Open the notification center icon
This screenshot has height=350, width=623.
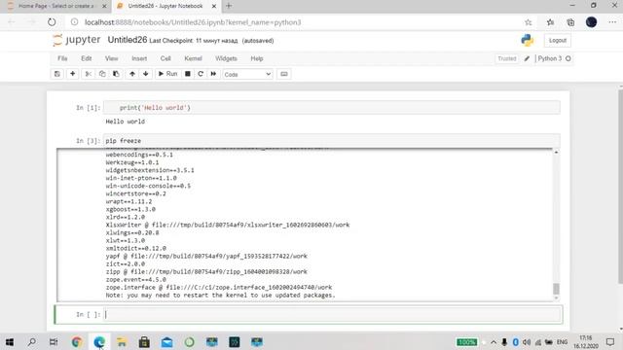pyautogui.click(x=610, y=341)
